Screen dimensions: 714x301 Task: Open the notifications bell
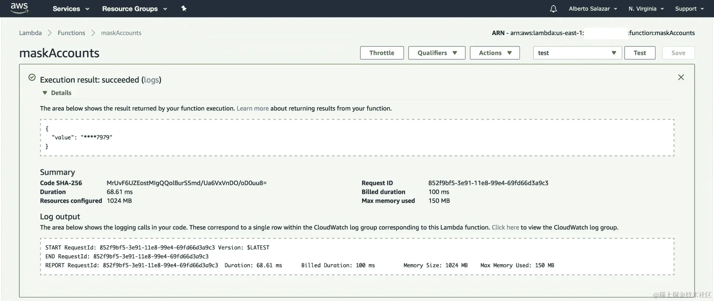tap(553, 9)
